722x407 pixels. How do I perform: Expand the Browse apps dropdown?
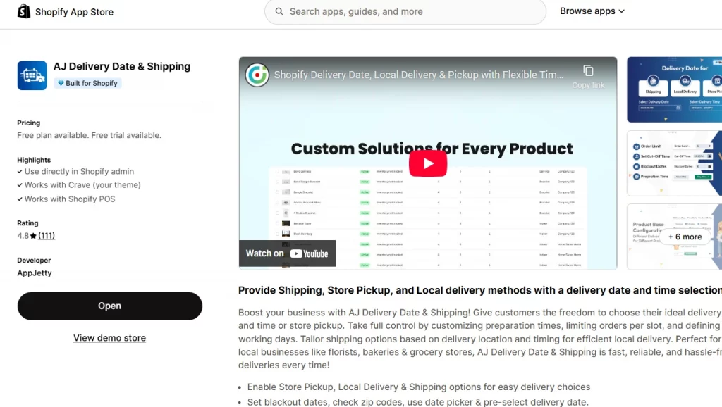(x=592, y=11)
